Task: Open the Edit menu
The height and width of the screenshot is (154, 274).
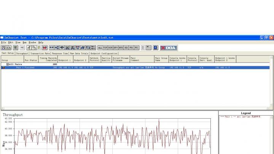Action: (11, 43)
